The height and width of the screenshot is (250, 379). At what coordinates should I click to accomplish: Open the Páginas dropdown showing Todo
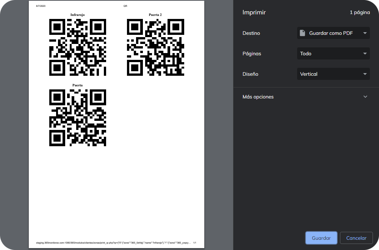[334, 53]
